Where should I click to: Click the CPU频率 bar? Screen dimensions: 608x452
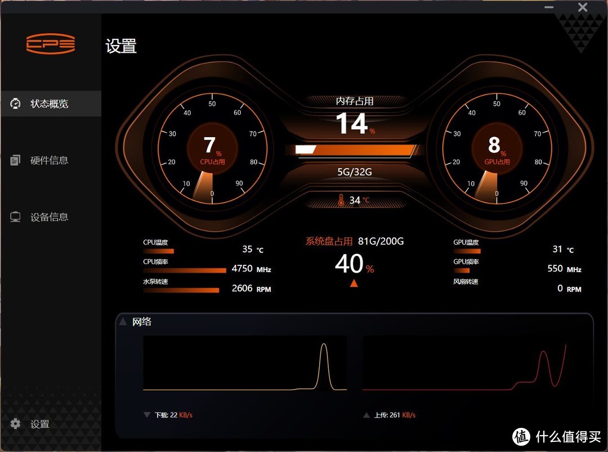185,270
